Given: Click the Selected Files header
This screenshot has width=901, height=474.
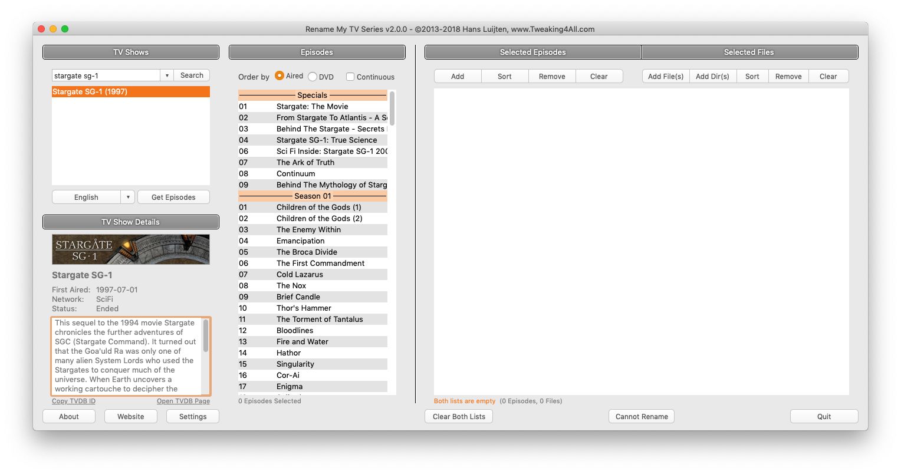Looking at the screenshot, I should 749,52.
